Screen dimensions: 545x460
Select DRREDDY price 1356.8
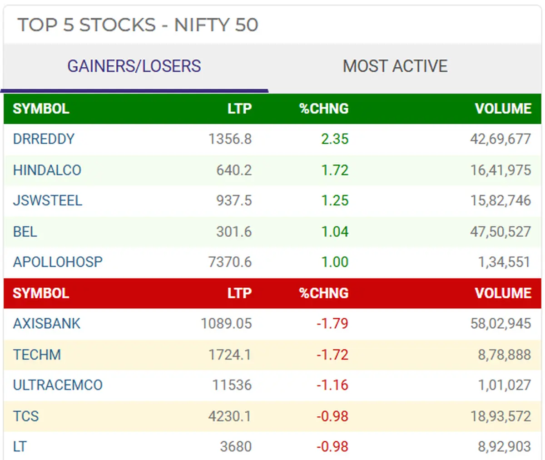coord(230,139)
